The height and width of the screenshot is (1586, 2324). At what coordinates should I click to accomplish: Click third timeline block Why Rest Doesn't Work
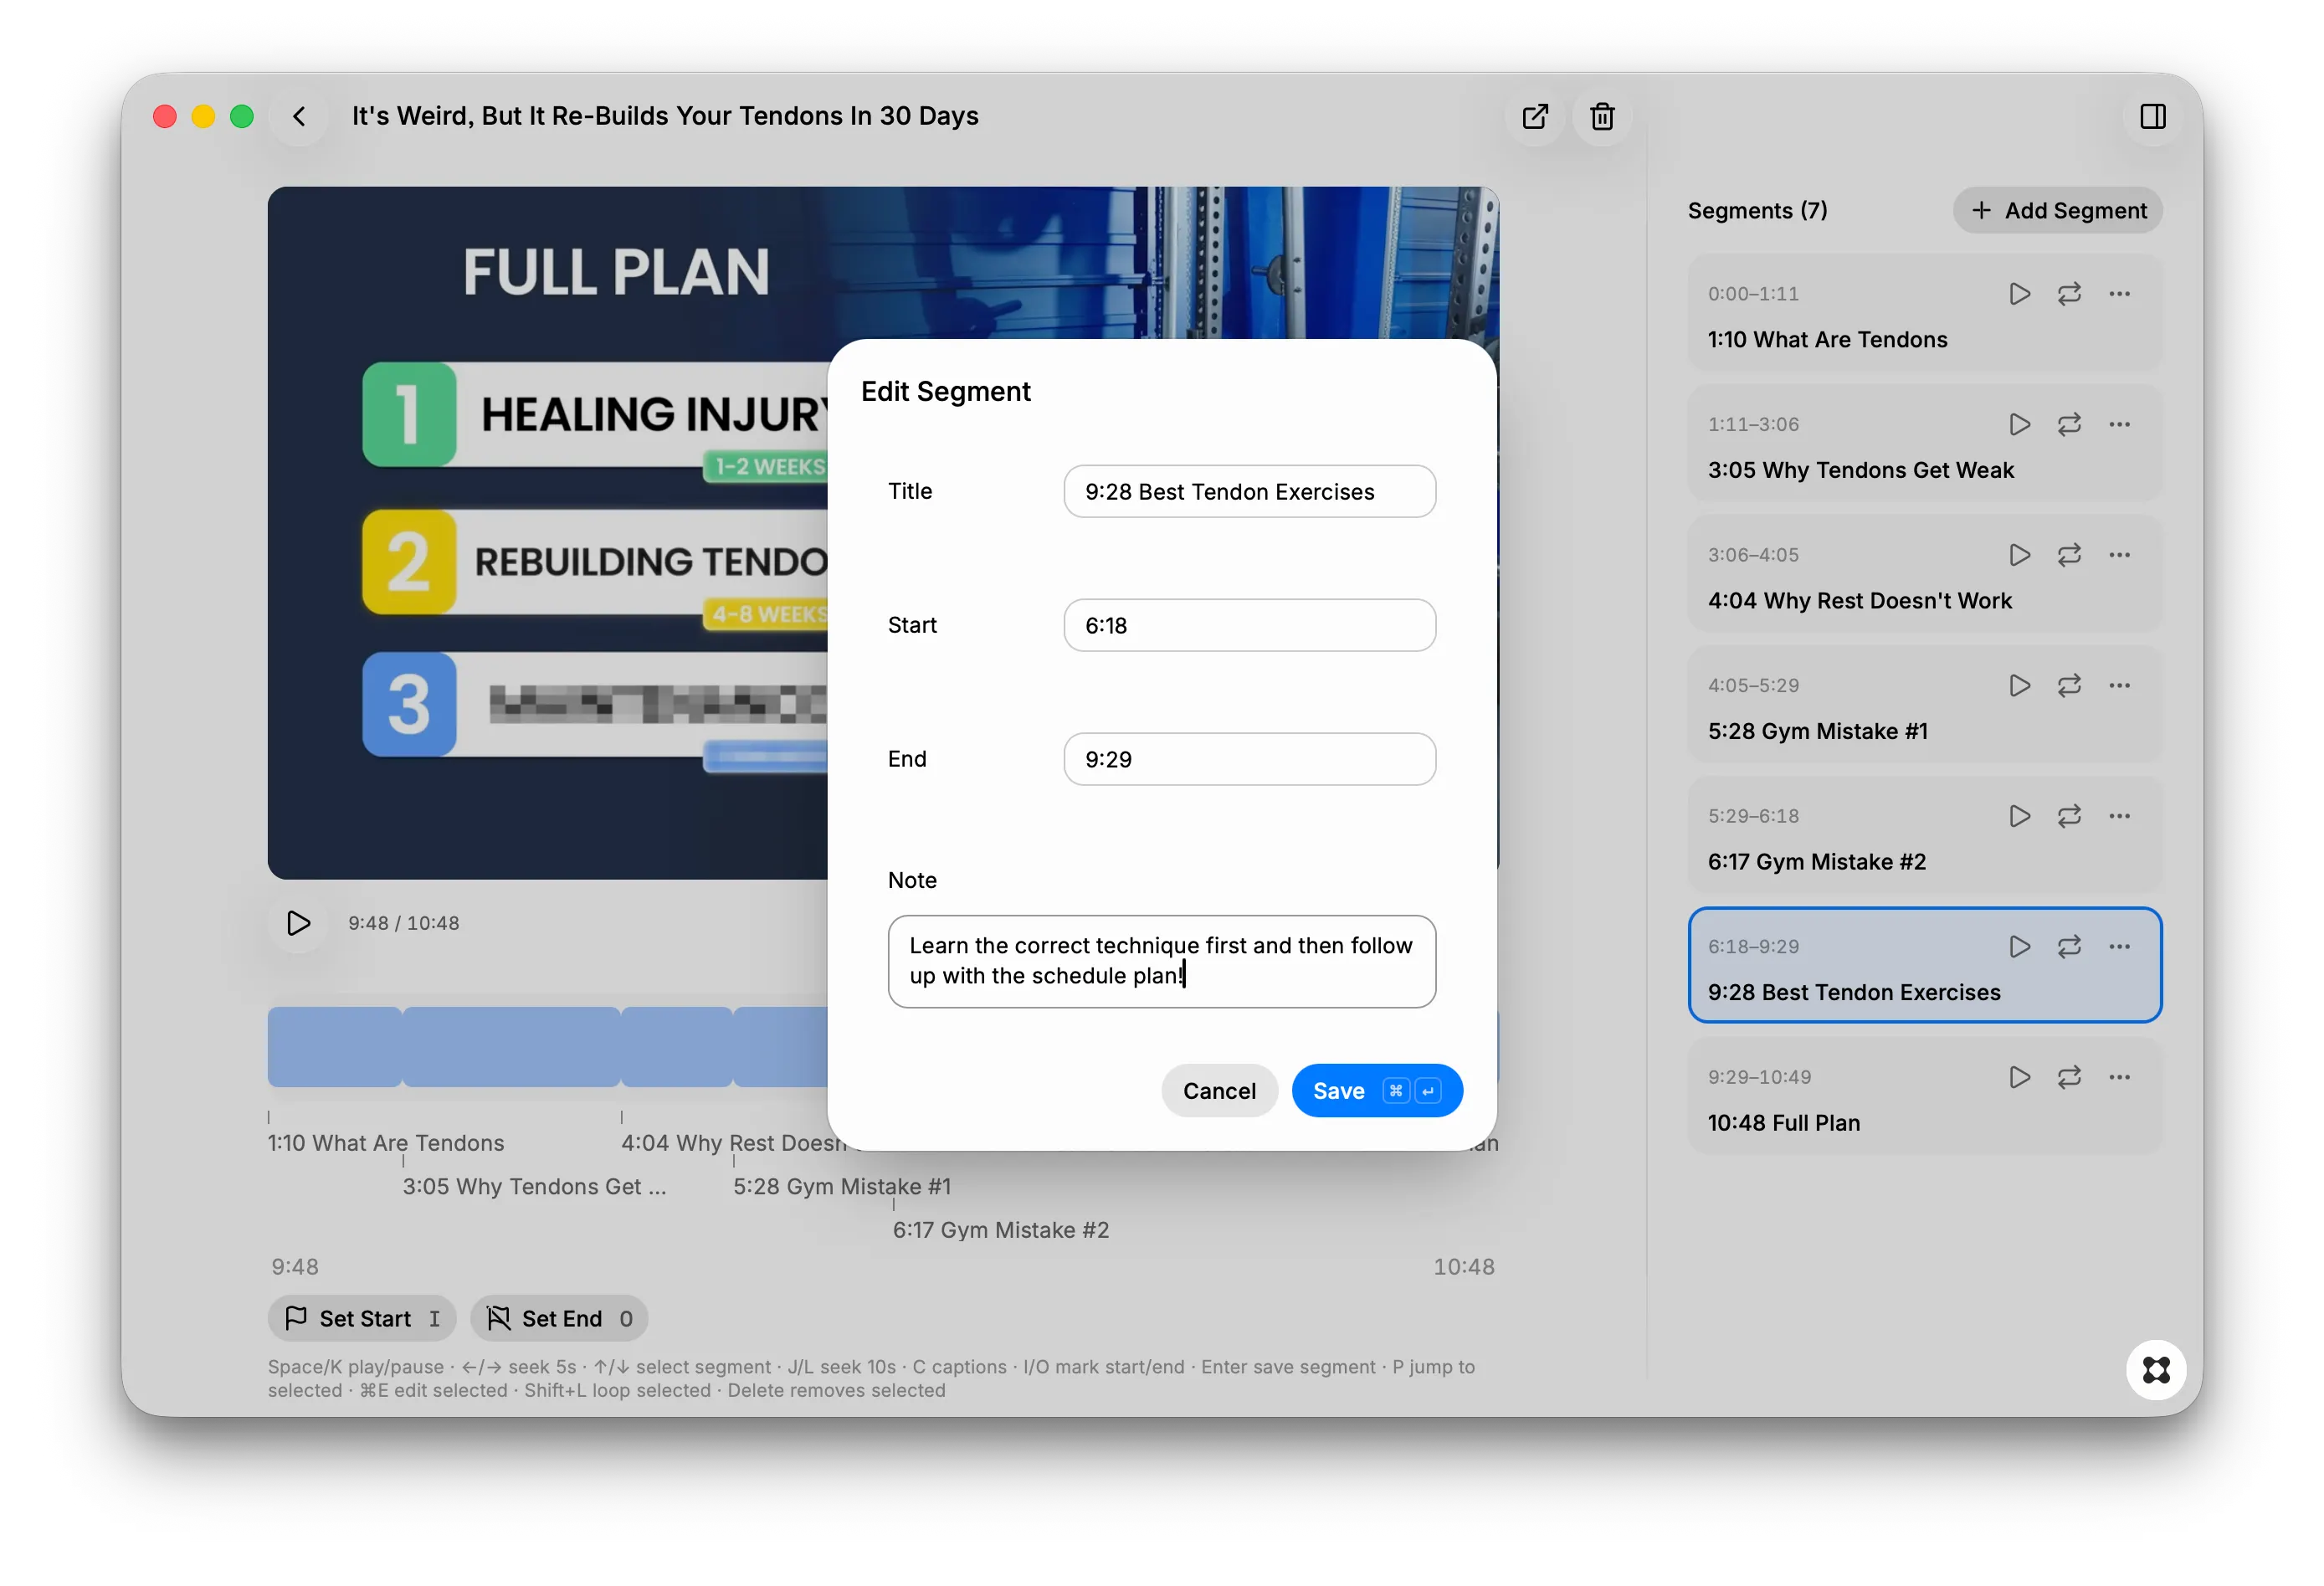point(677,1047)
